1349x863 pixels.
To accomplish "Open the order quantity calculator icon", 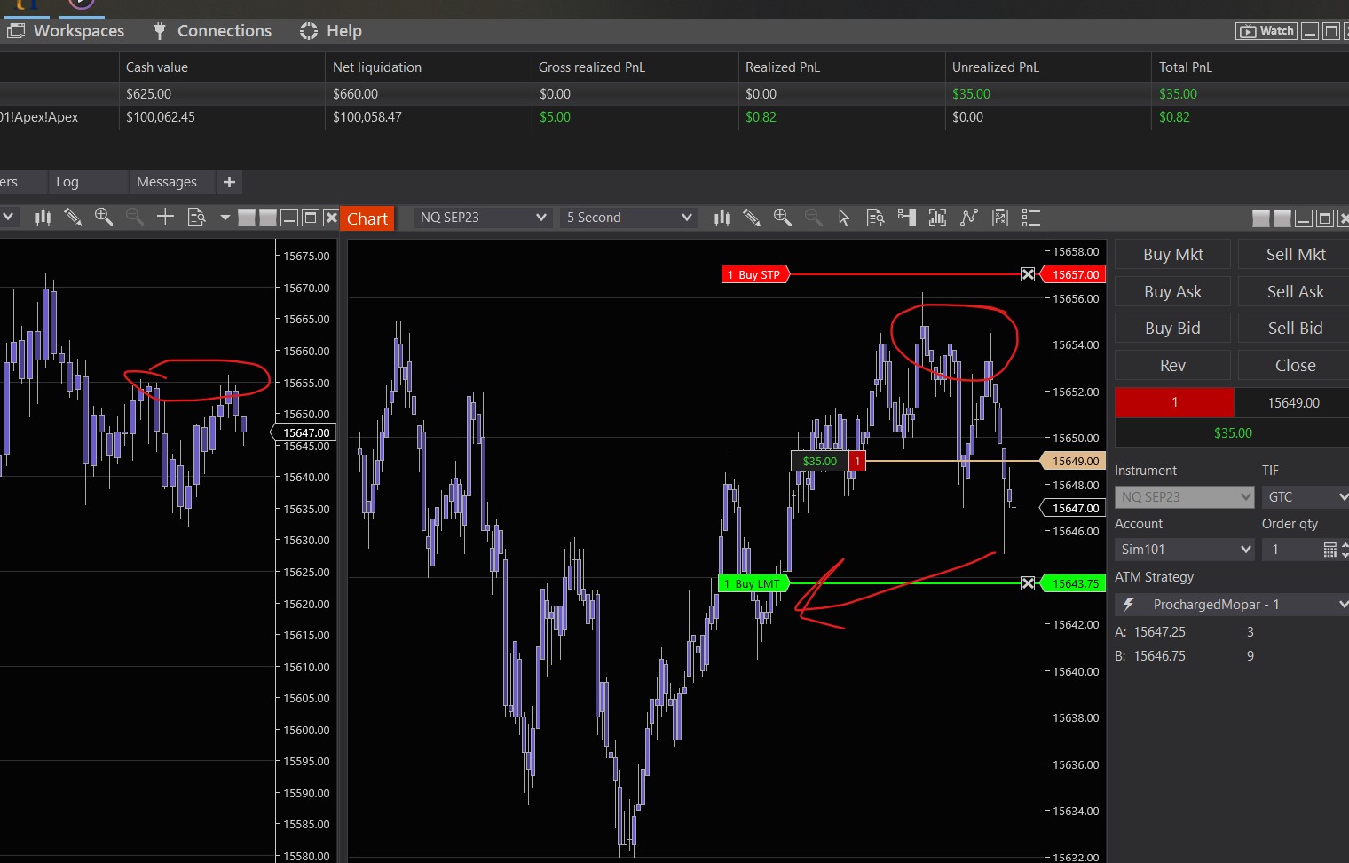I will [1329, 550].
